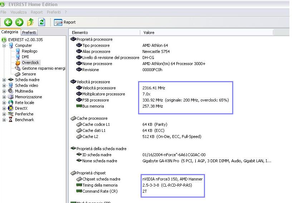Click the Scheda video monitor icon
The image size is (293, 203).
(11, 85)
